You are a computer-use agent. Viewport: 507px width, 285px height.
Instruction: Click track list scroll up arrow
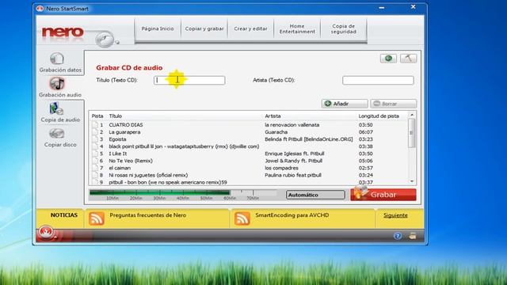(412, 115)
